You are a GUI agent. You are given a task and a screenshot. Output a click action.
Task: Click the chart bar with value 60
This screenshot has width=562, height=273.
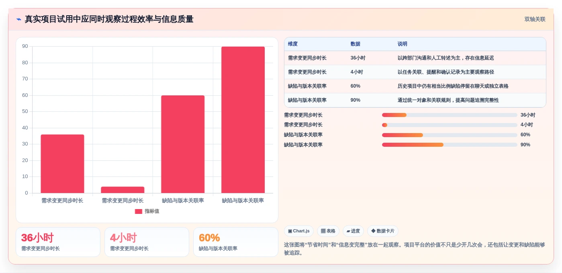click(x=183, y=144)
